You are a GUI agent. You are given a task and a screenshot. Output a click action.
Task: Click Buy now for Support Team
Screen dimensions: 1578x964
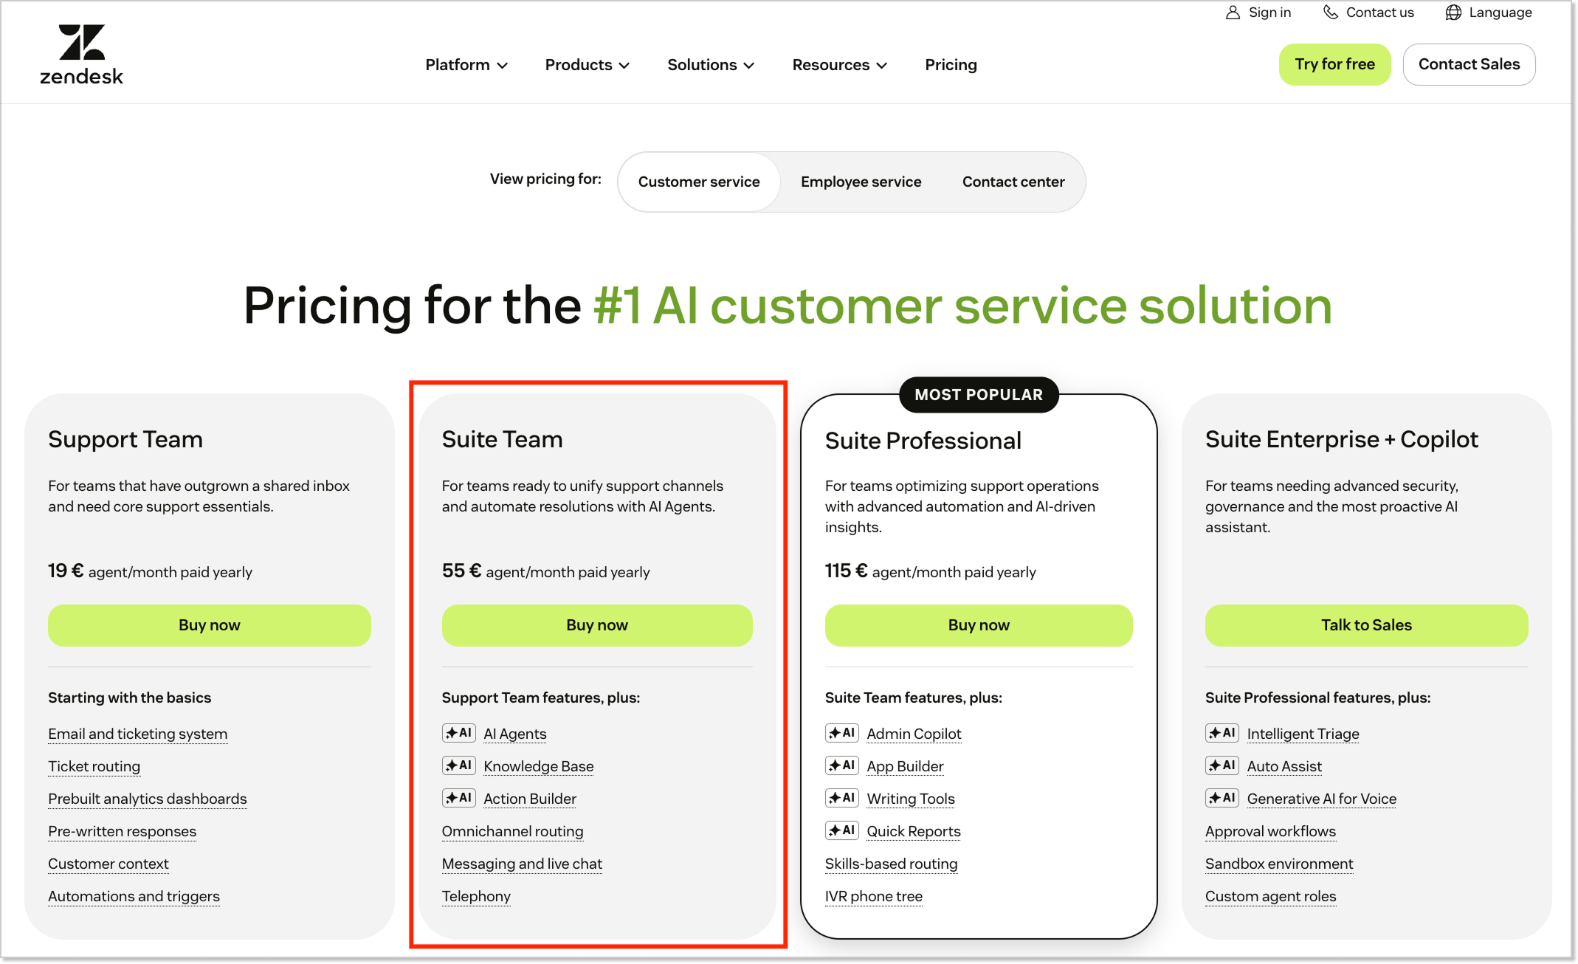pos(210,625)
